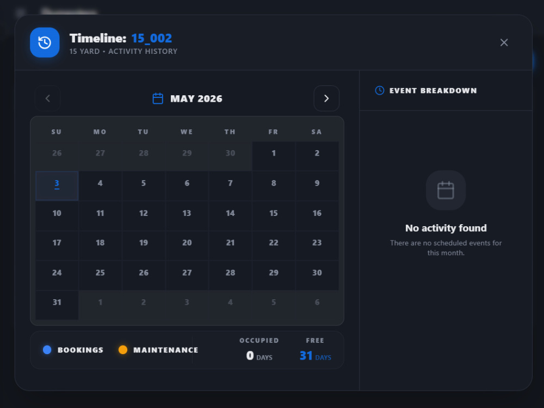Screen dimensions: 544x408
Task: Click the 0 DAYS occupied value
Action: pos(259,356)
